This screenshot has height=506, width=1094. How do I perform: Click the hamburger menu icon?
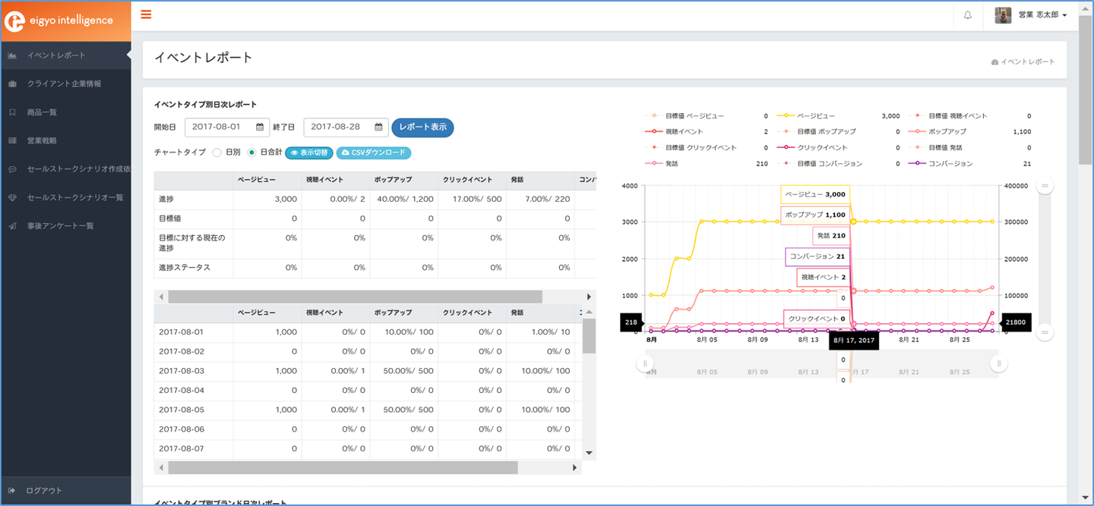click(146, 14)
